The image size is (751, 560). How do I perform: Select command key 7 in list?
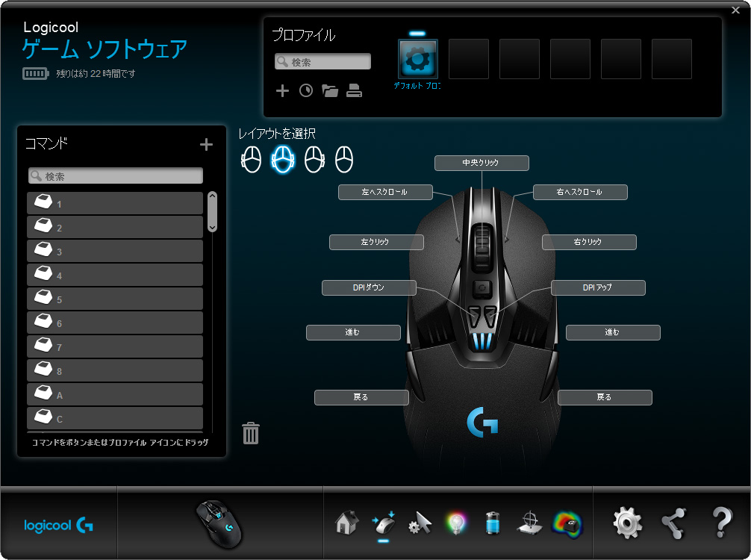point(115,346)
